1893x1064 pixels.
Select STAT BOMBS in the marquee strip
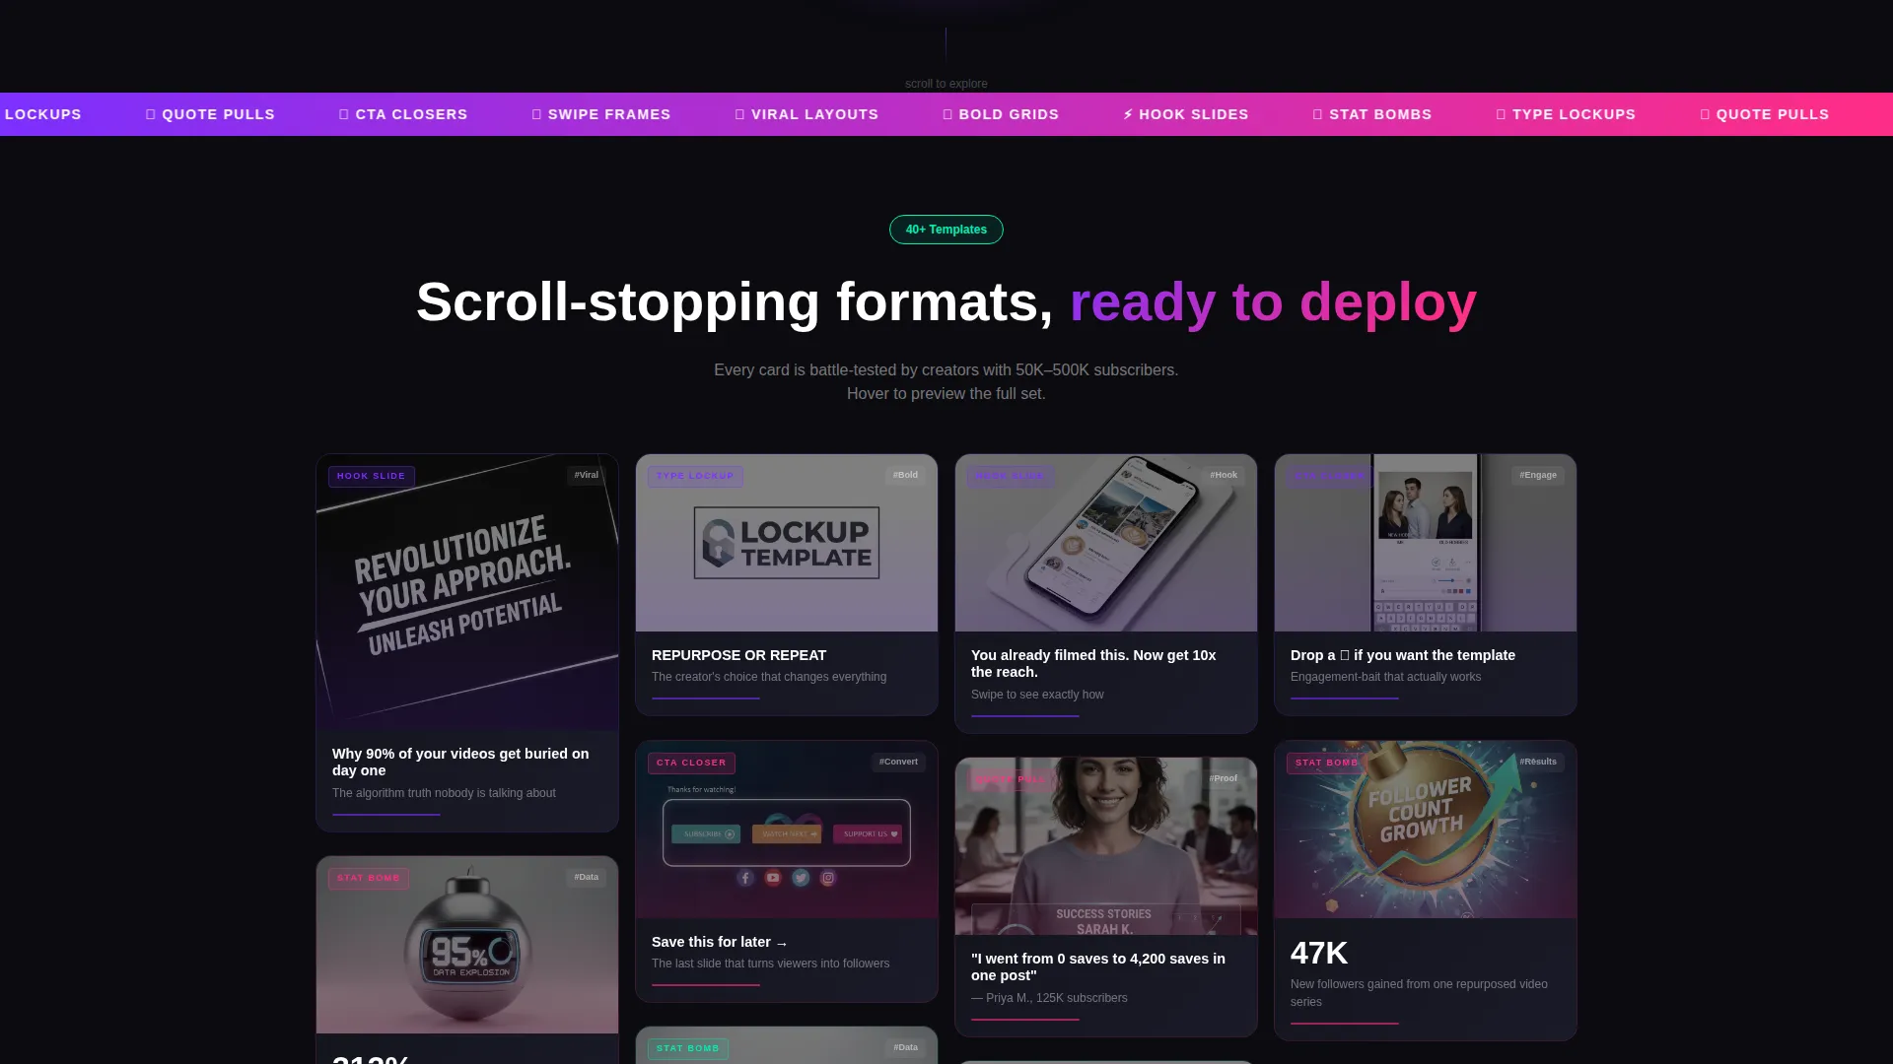pyautogui.click(x=1372, y=114)
